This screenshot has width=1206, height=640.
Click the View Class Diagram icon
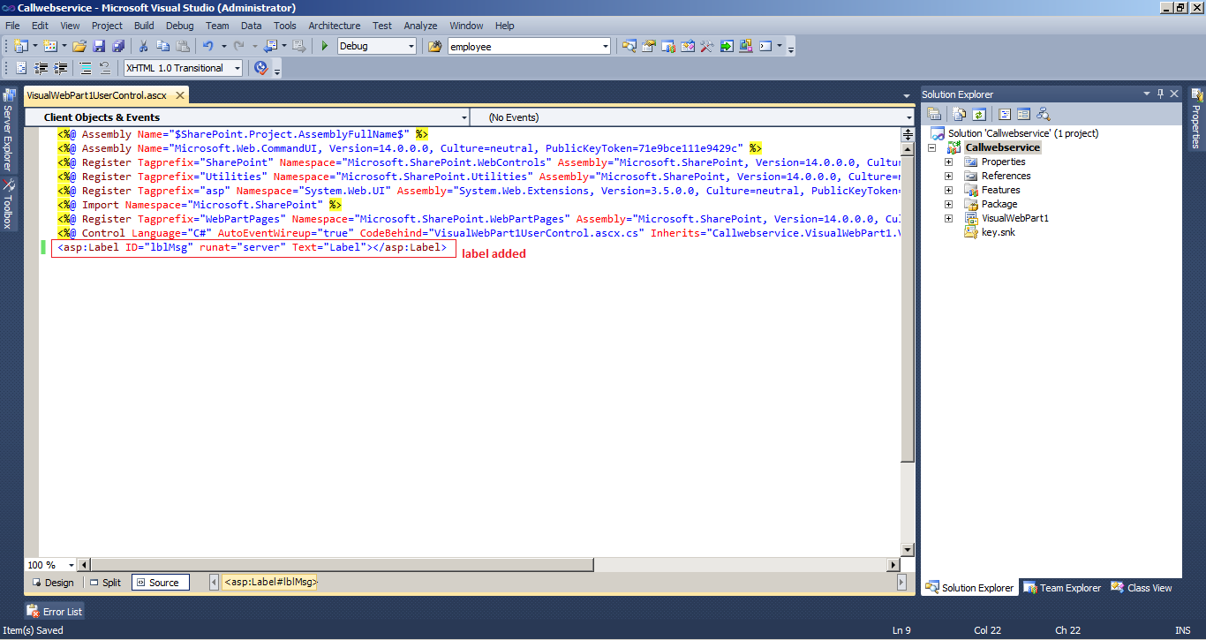coord(1044,114)
